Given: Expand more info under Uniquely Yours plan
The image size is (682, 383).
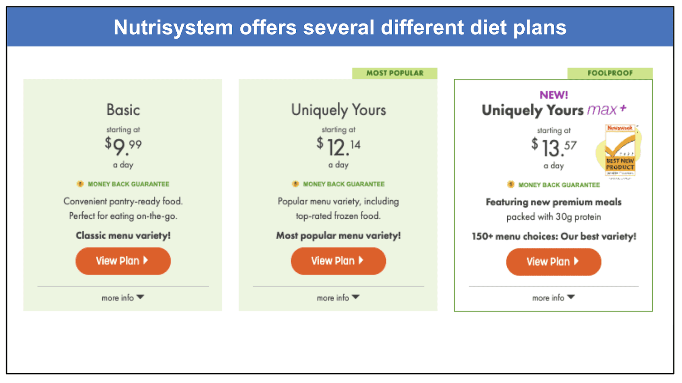Looking at the screenshot, I should pyautogui.click(x=338, y=297).
